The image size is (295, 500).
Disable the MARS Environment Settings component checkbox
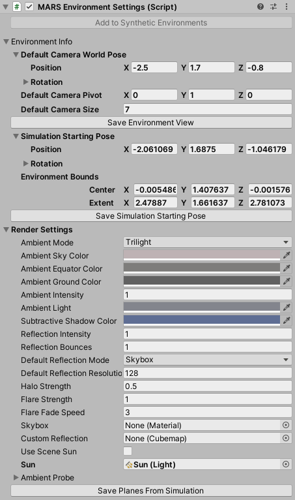click(29, 7)
